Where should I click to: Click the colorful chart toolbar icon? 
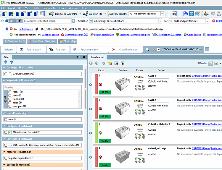click(206, 14)
